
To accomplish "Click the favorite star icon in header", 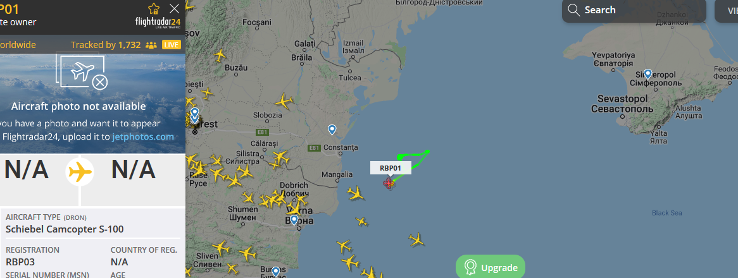I will point(154,8).
